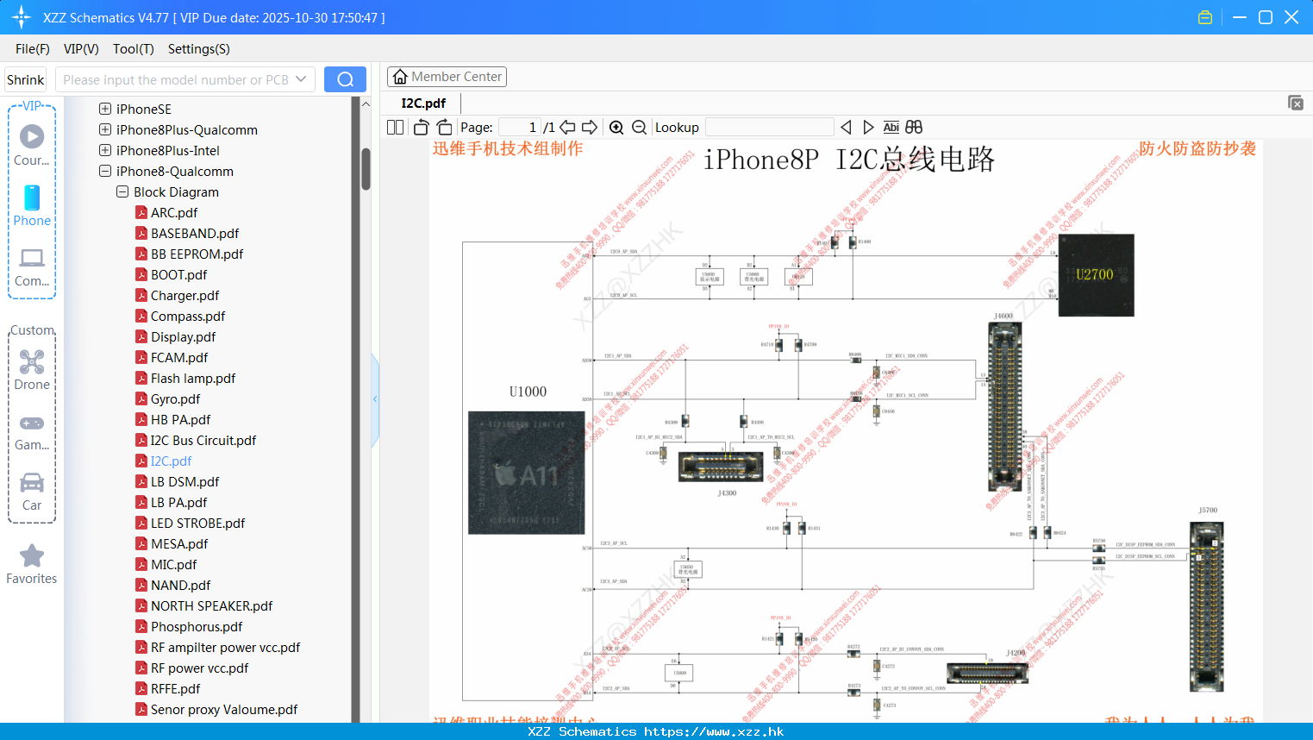Click the binoculars search icon
The image size is (1313, 740).
914,127
